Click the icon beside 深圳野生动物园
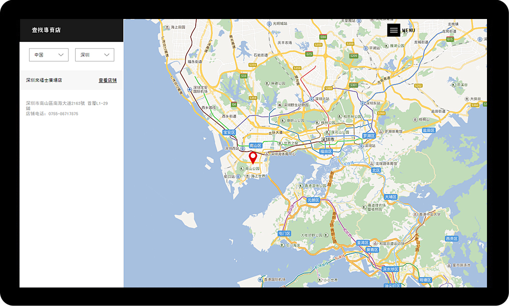Image resolution: width=509 pixels, height=306 pixels. tap(280, 105)
